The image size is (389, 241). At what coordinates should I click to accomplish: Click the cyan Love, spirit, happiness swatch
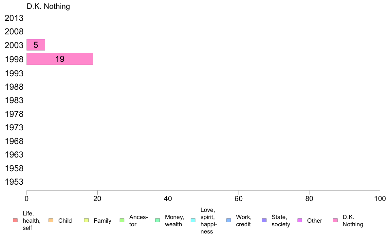pyautogui.click(x=193, y=220)
